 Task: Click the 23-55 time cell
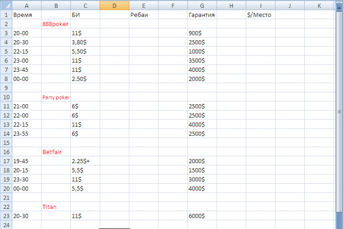(27, 134)
